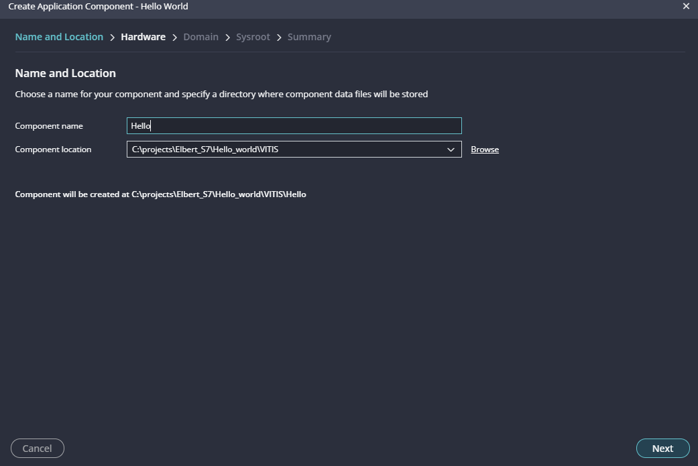This screenshot has height=466, width=698.
Task: Open the Summary step in breadcrumb
Action: 309,37
